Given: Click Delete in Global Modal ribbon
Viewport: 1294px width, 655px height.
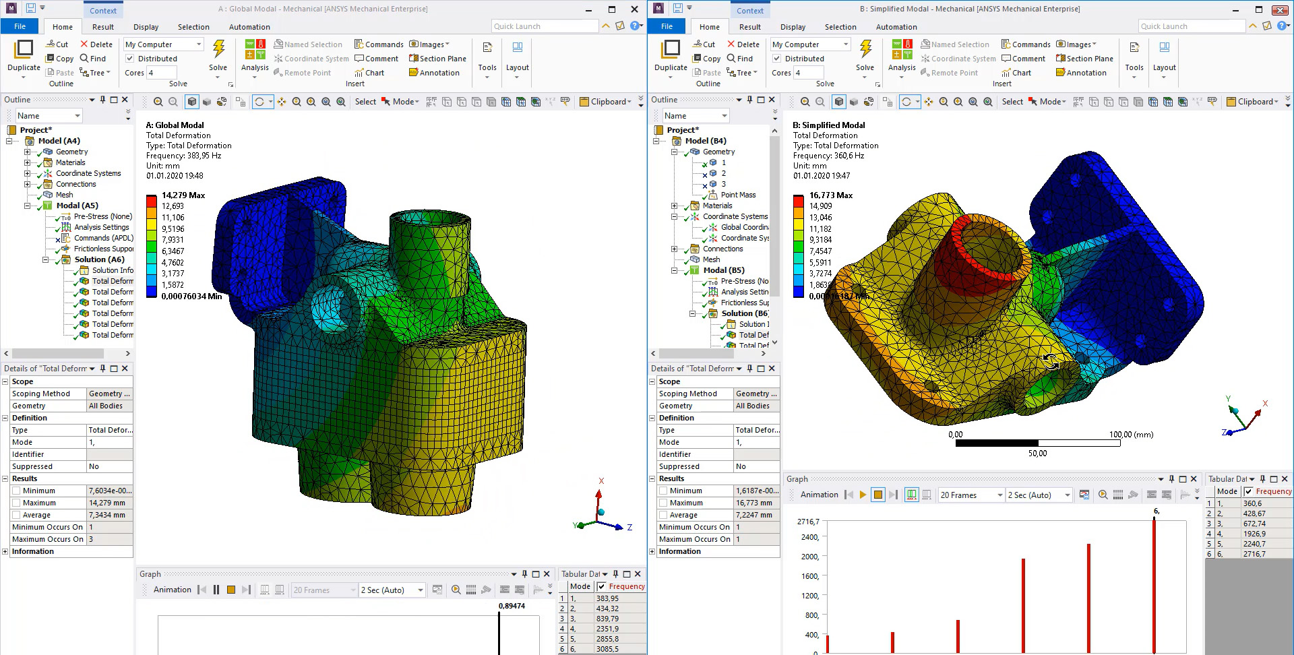Looking at the screenshot, I should [96, 44].
